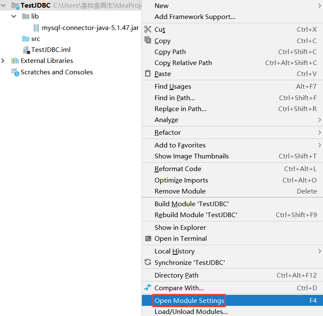Image resolution: width=323 pixels, height=316 pixels.
Task: Choose Add Framework Support from menu
Action: coord(232,17)
